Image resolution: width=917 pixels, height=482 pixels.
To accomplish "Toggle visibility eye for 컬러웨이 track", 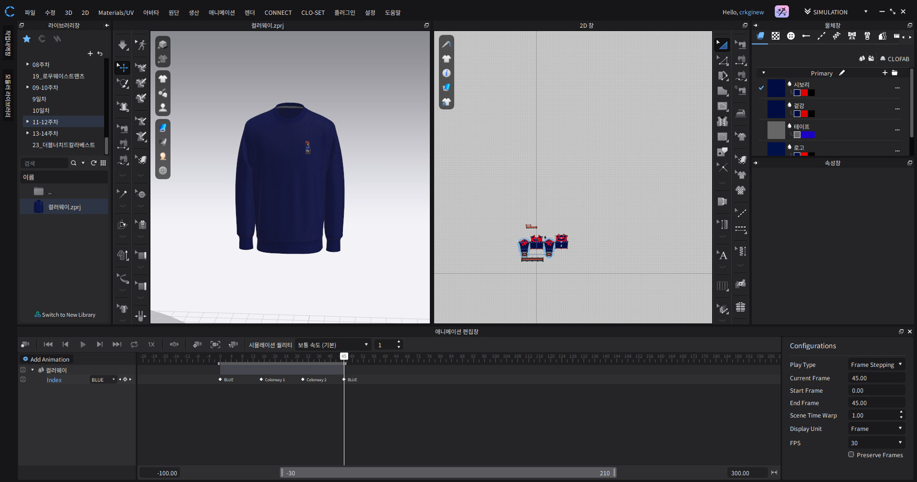I will 23,370.
